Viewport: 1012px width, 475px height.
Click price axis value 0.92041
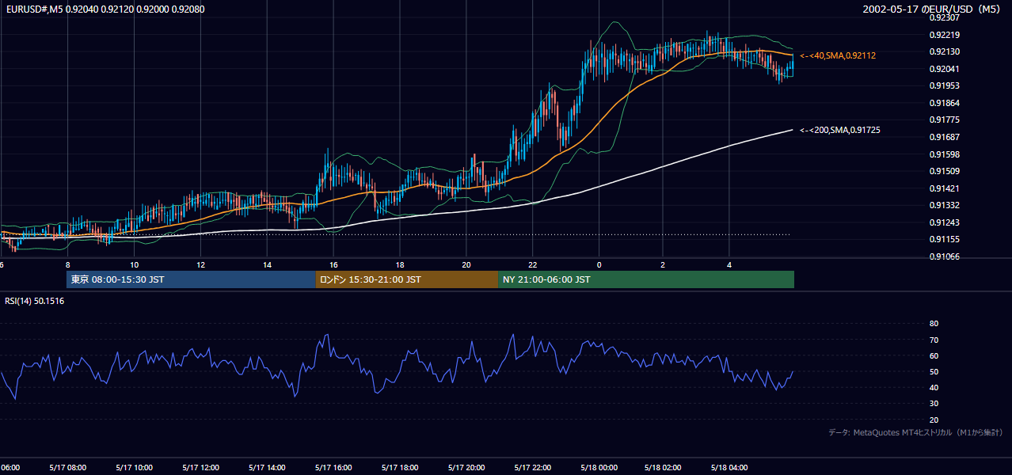[x=945, y=69]
